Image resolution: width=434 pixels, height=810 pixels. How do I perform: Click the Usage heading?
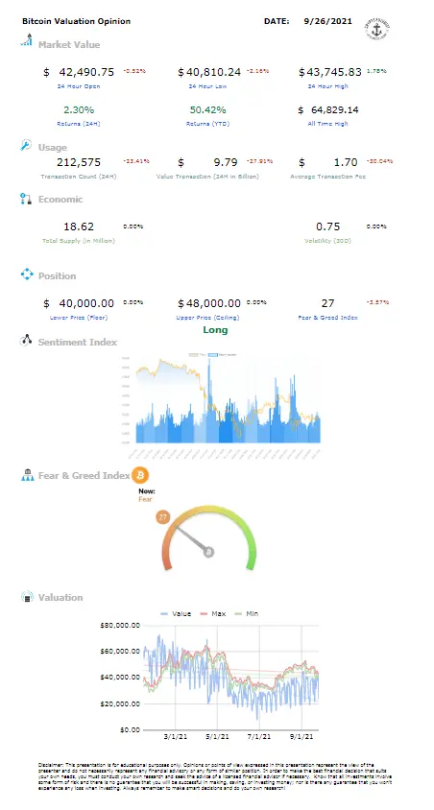(x=53, y=147)
